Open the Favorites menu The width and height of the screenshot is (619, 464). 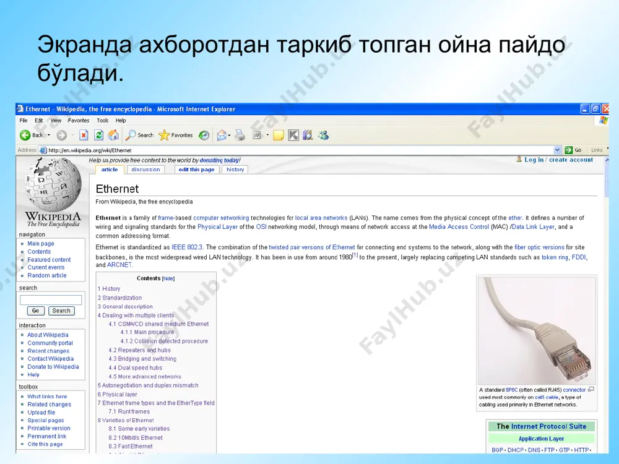click(79, 121)
